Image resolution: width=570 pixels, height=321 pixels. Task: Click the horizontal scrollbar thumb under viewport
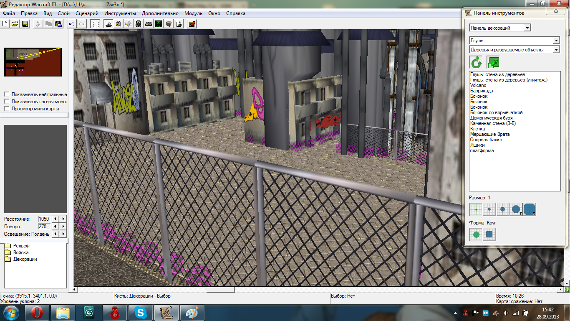click(220, 289)
